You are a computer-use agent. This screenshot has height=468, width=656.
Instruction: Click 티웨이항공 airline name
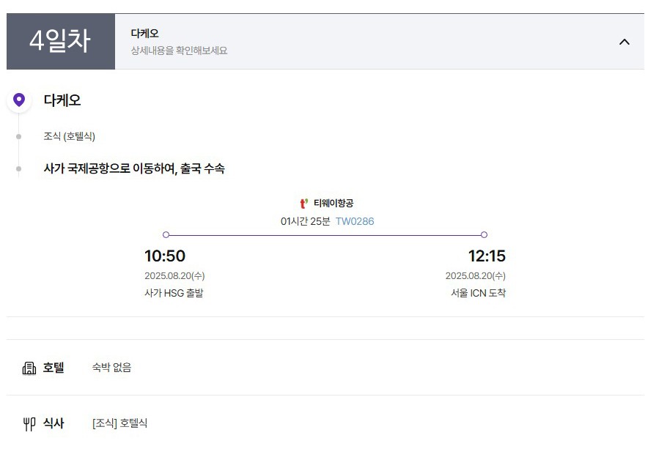333,204
